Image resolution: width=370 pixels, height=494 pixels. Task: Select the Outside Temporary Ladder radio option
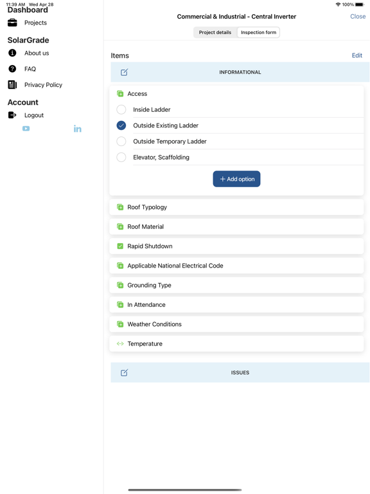pos(121,141)
